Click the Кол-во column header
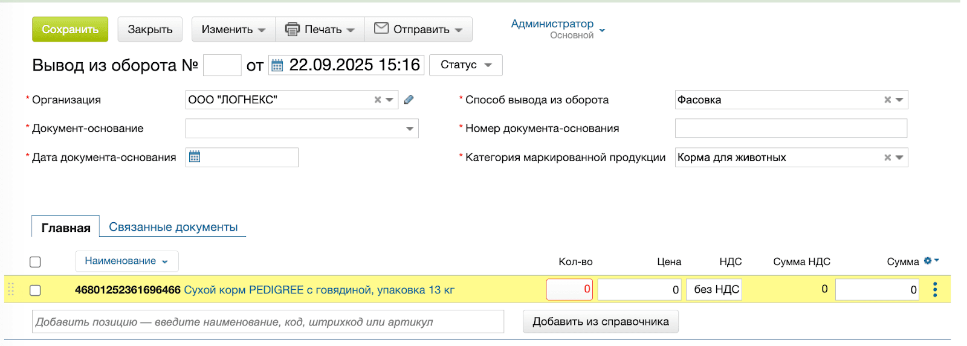The image size is (967, 346). click(575, 261)
